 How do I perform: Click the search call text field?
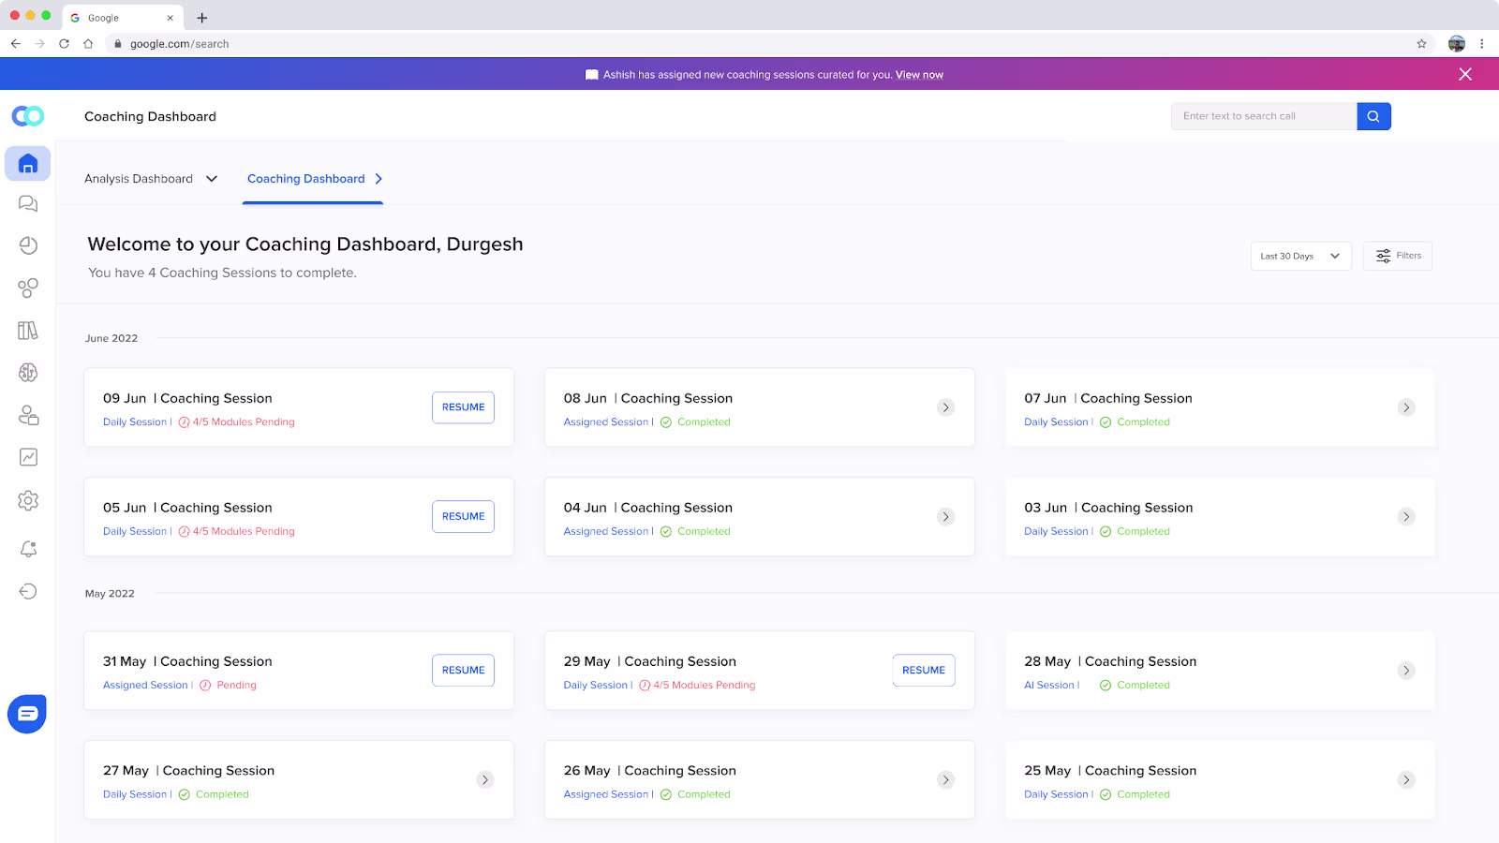(x=1264, y=116)
